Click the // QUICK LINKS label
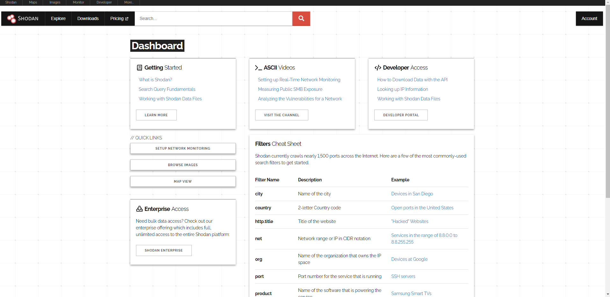 pos(146,138)
